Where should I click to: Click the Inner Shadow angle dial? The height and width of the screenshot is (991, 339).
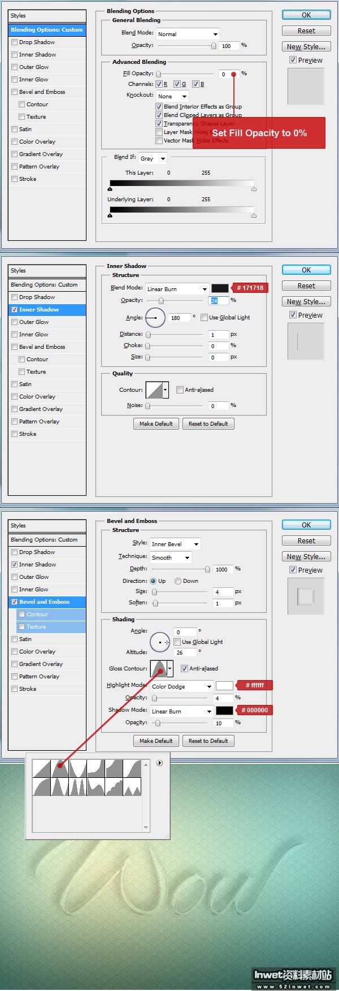point(155,318)
